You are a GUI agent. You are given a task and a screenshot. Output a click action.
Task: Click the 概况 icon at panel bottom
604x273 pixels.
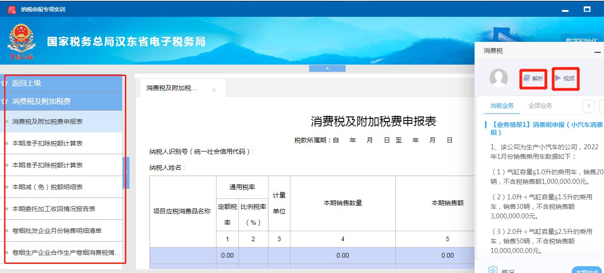coord(493,271)
